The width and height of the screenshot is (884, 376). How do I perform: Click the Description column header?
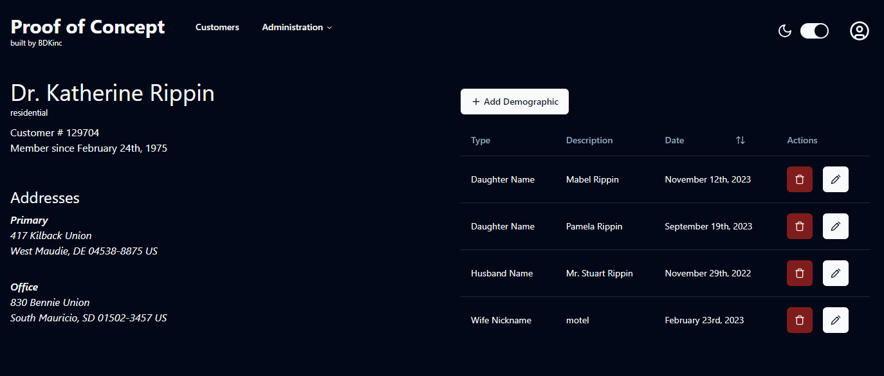click(589, 140)
